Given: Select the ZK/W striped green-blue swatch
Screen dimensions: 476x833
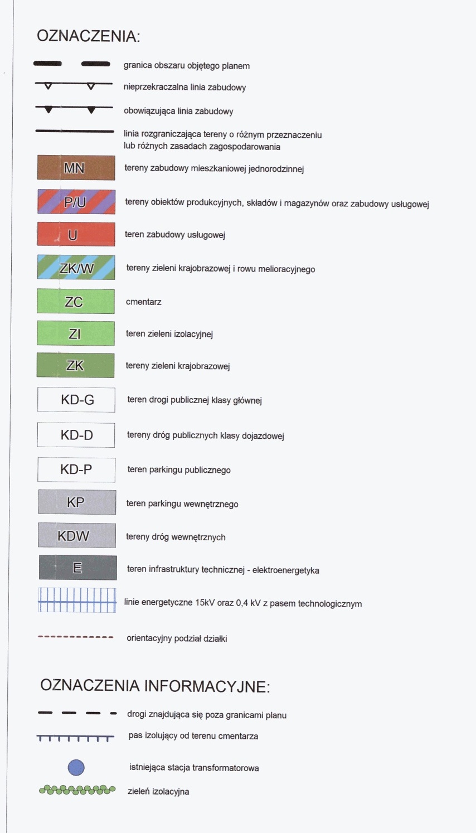Looking at the screenshot, I should [x=76, y=268].
